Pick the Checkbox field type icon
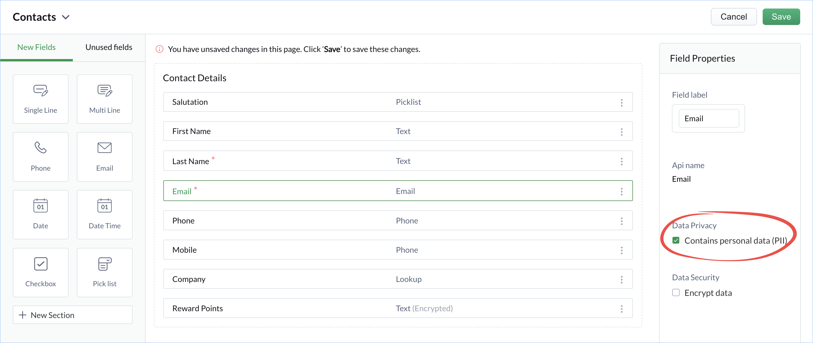The image size is (813, 343). (41, 264)
